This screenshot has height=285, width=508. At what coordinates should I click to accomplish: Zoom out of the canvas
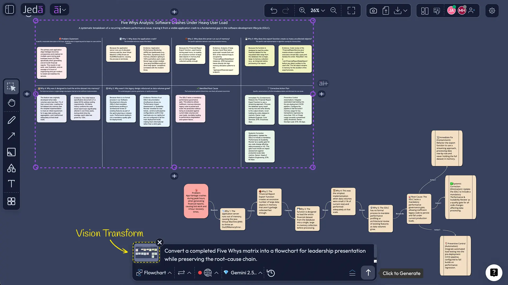334,11
